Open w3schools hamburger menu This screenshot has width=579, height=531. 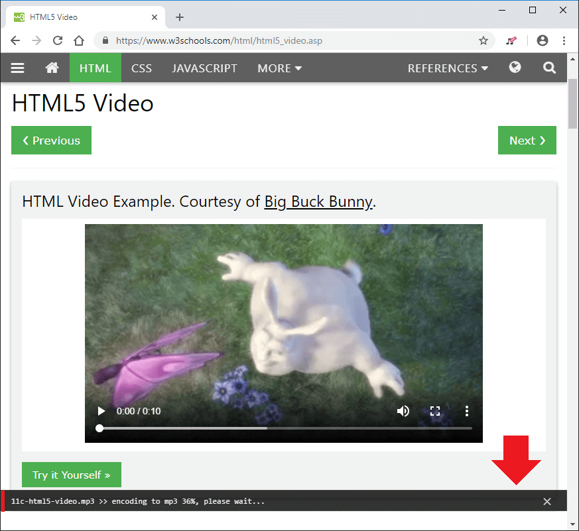click(x=17, y=68)
